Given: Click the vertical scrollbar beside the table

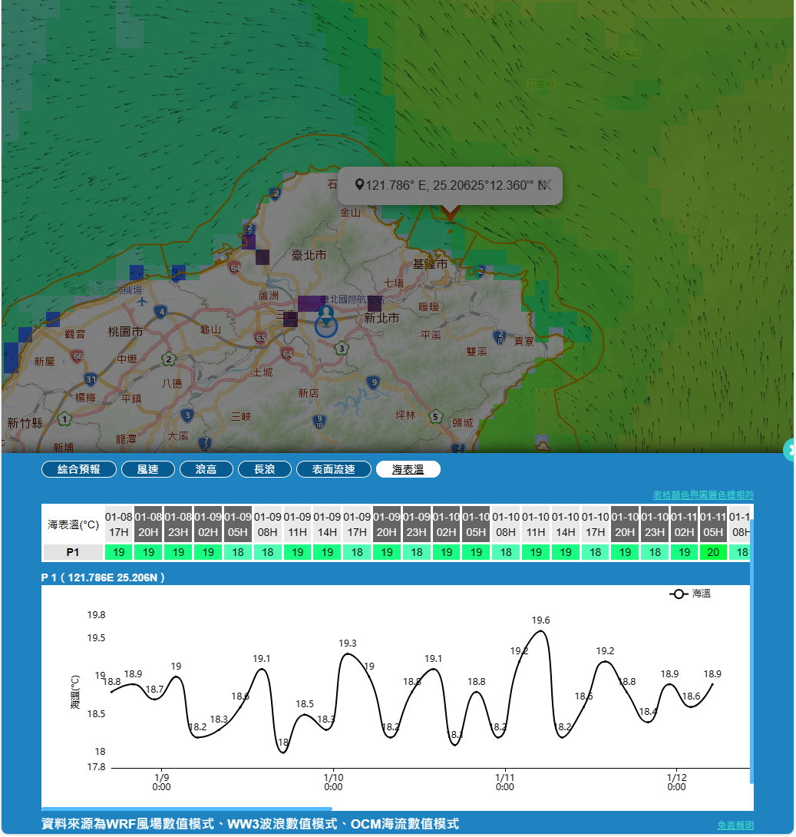Looking at the screenshot, I should point(751,653).
